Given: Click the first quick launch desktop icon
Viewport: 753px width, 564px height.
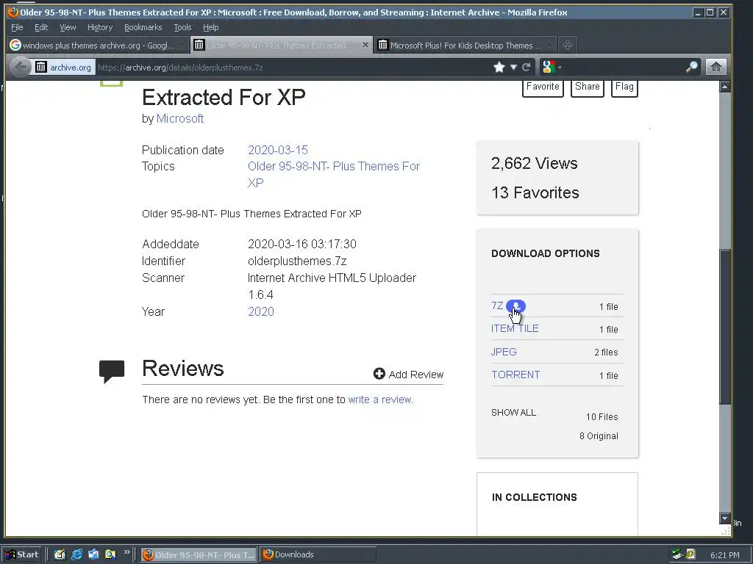Looking at the screenshot, I should click(60, 554).
